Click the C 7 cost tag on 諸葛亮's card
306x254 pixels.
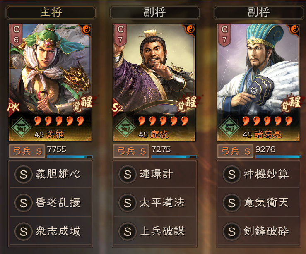[x=224, y=35]
